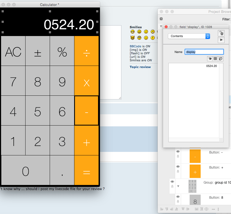Click the align horizontal centers icon
Image resolution: width=231 pixels, height=214 pixels.
click(188, 209)
